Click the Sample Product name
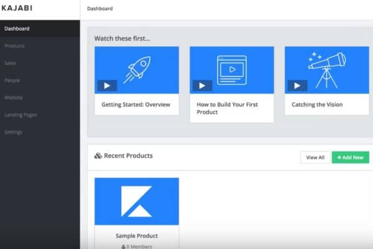 [137, 236]
